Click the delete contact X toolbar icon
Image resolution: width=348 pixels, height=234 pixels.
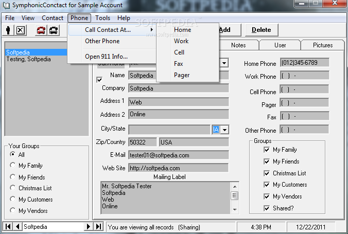[21, 30]
